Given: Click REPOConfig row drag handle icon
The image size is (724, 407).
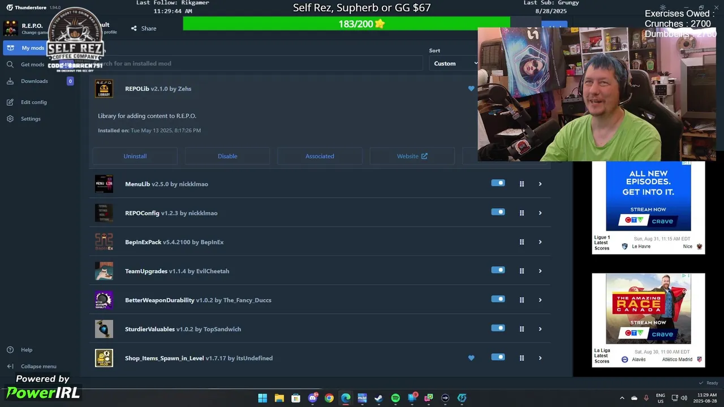Looking at the screenshot, I should point(522,213).
